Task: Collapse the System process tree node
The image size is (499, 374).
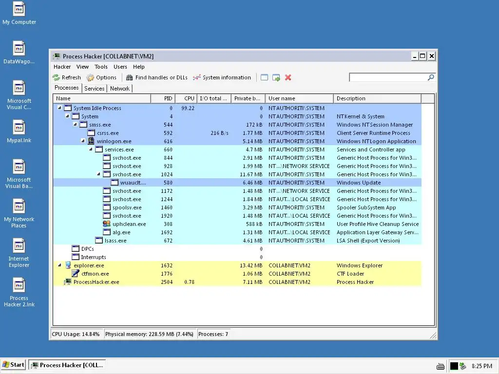Action: tap(67, 116)
